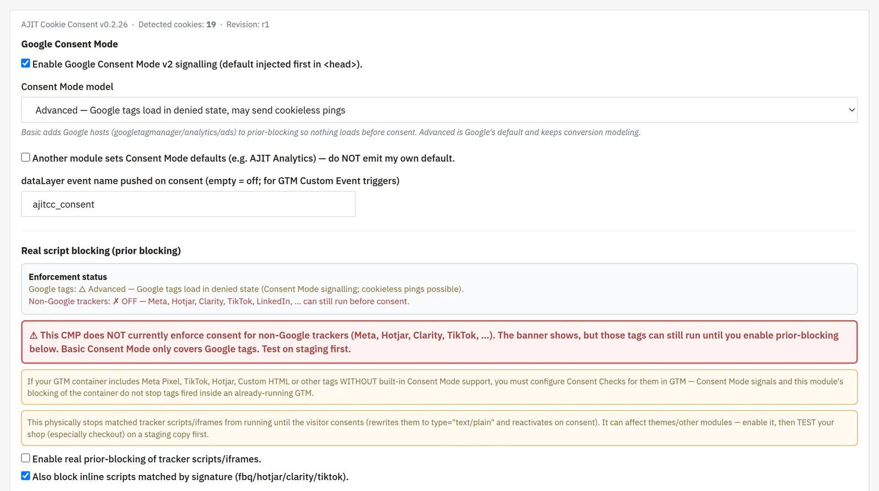This screenshot has width=879, height=491.
Task: Enable real prior-blocking of tracker scripts checkbox
Action: point(26,458)
